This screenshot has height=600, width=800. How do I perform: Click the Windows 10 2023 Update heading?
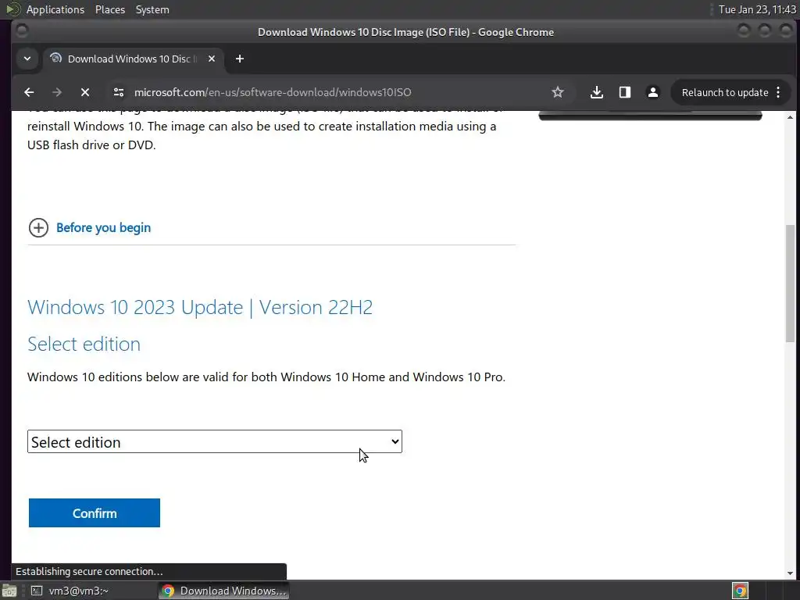[200, 307]
